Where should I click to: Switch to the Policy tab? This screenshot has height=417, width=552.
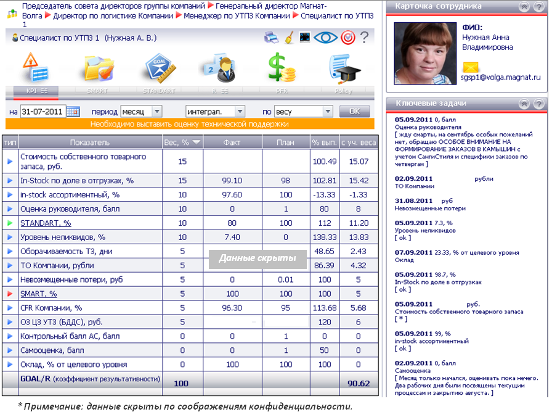(x=343, y=91)
